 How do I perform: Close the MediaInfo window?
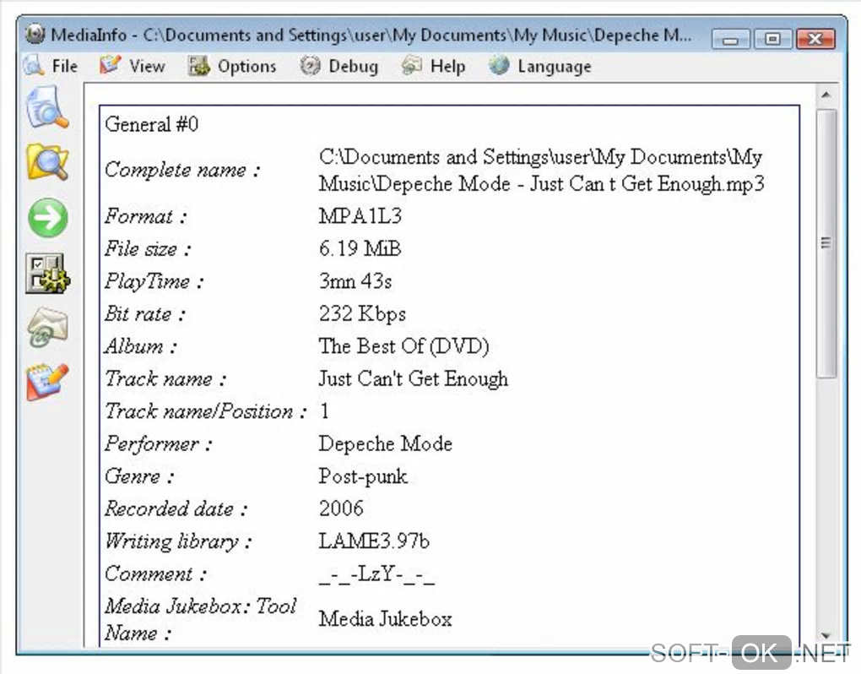815,39
